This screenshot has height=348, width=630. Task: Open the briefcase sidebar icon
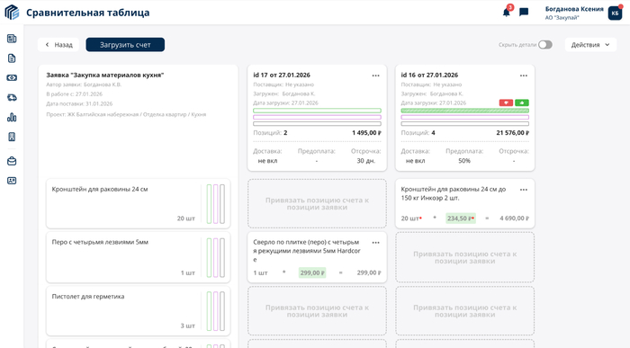(12, 161)
